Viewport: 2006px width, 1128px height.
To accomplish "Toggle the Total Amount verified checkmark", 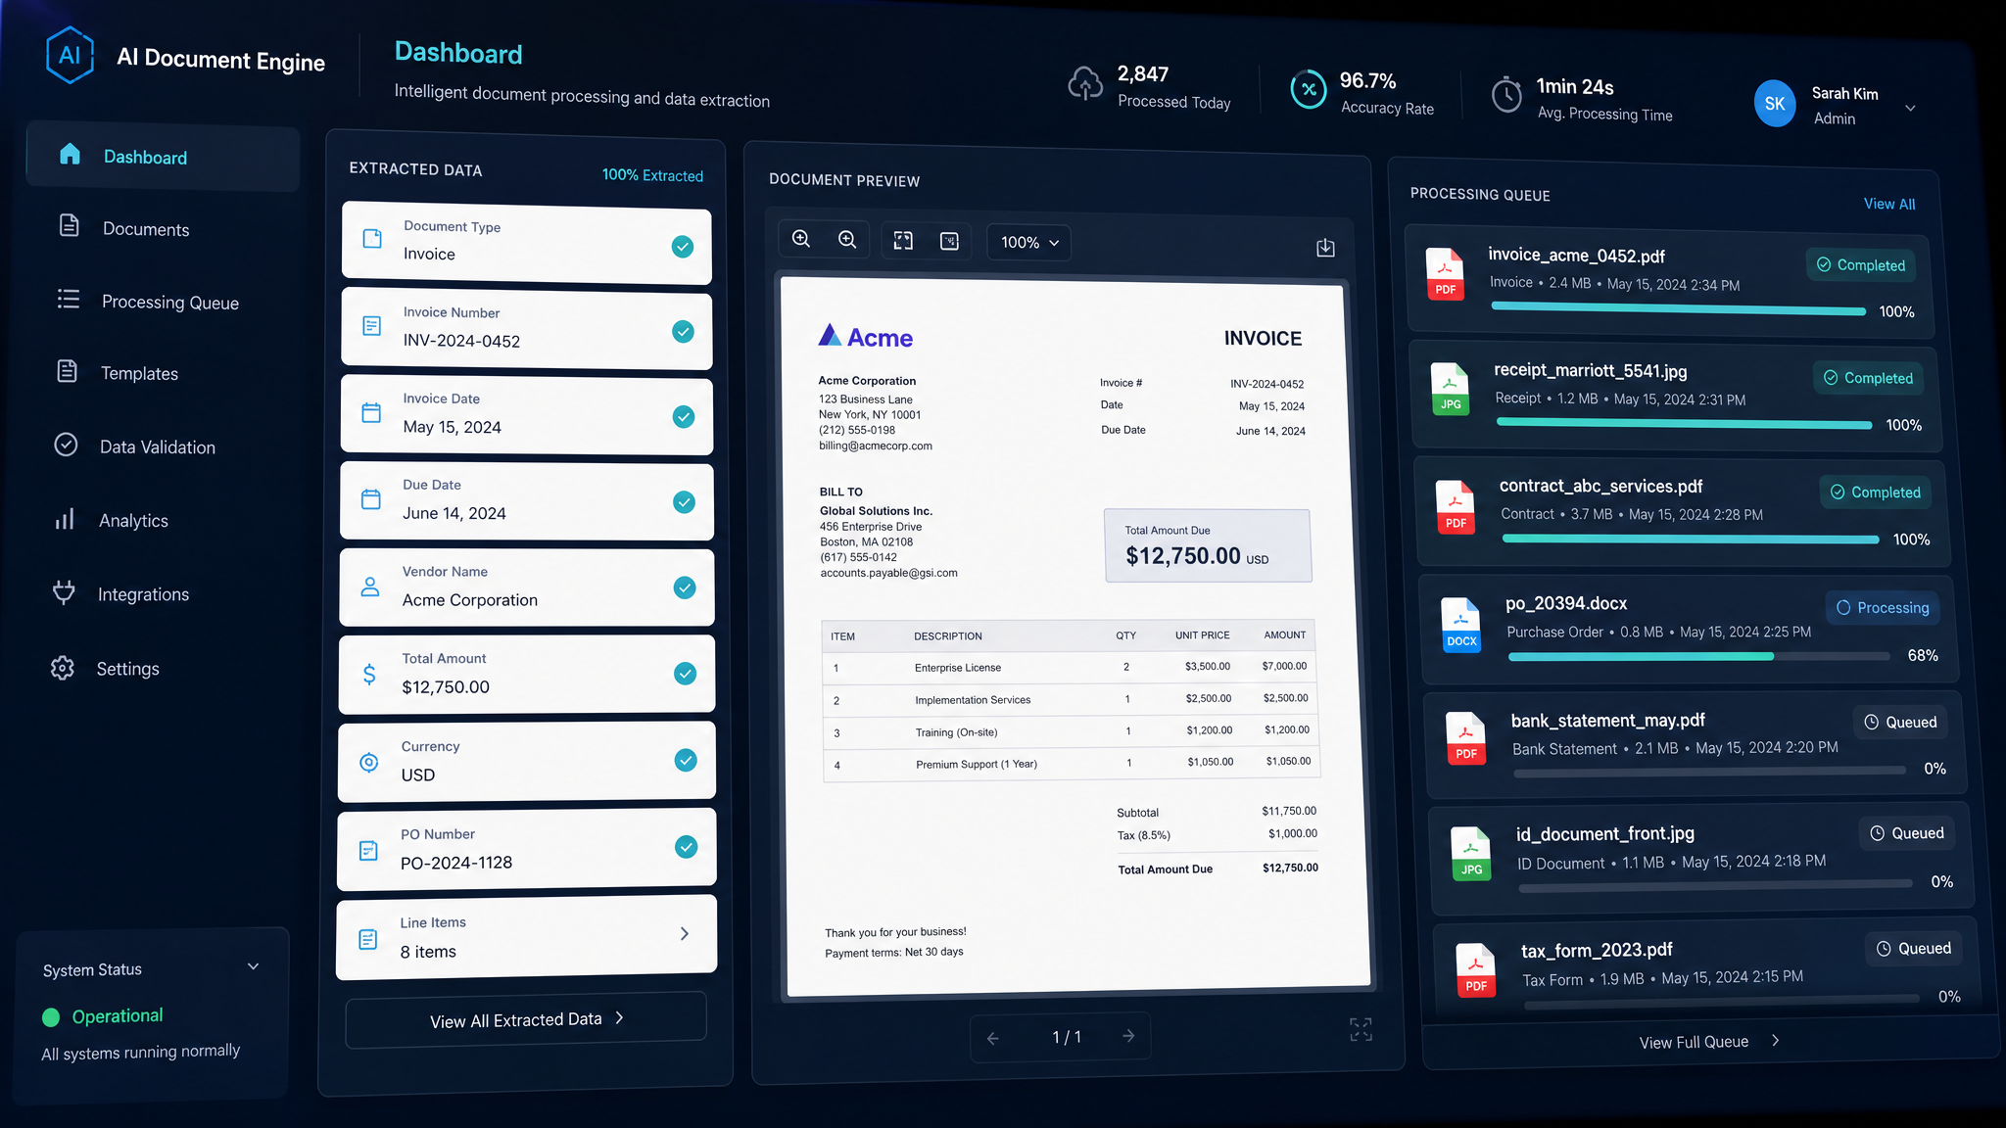I will point(686,674).
